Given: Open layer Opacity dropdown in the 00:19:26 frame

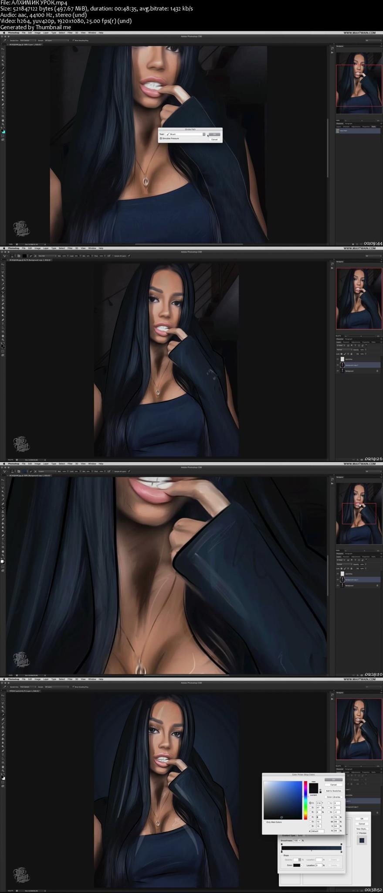Looking at the screenshot, I should tap(366, 350).
